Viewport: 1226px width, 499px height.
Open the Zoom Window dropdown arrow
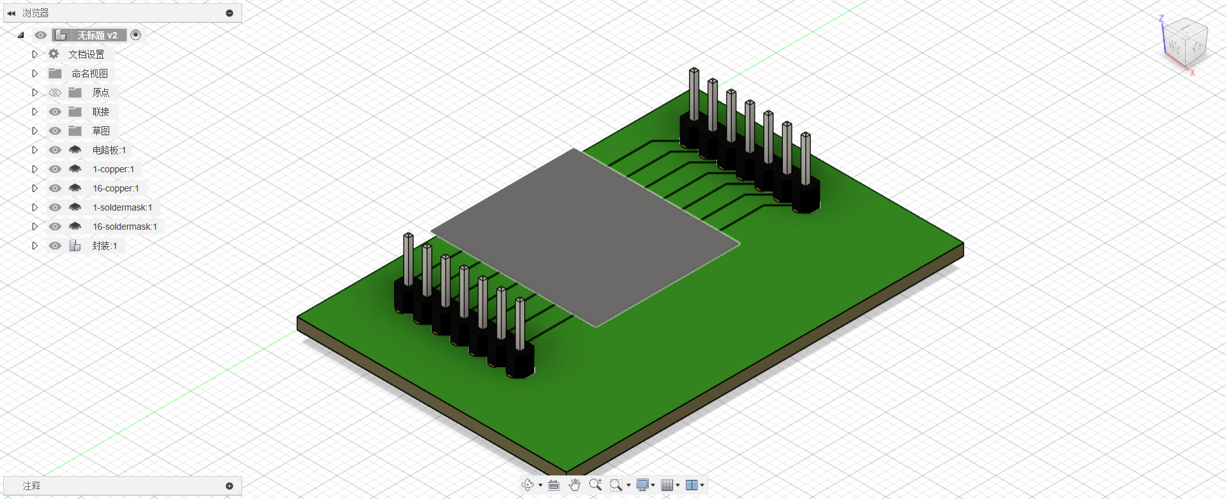click(628, 486)
